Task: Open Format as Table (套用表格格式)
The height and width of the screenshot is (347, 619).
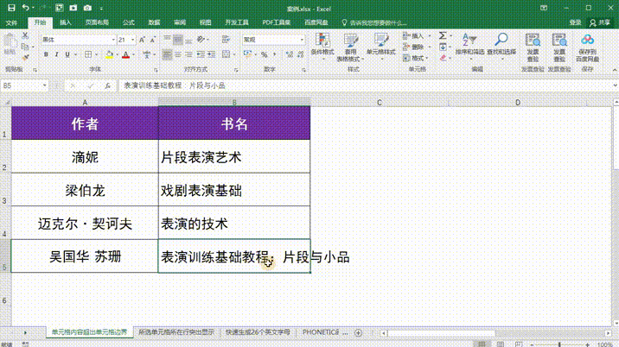Action: 350,47
